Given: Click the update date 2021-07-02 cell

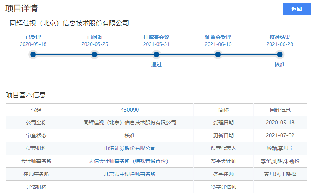Looking at the screenshot, I should 280,135.
